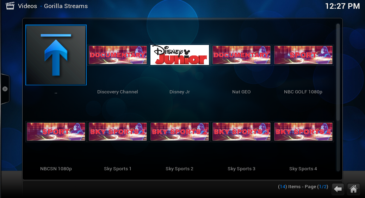Open the Disney Junior logo thumbnail
This screenshot has height=198, width=365.
pos(179,55)
